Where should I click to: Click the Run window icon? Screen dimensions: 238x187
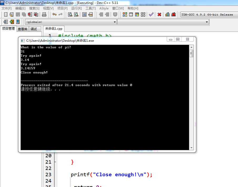pyautogui.click(x=131, y=14)
